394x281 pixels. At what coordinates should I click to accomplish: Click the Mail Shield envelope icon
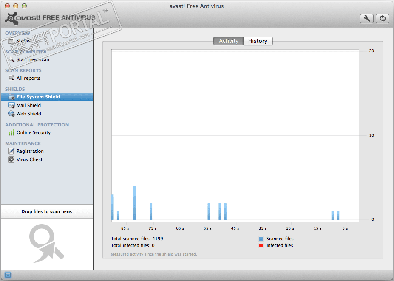(x=11, y=105)
